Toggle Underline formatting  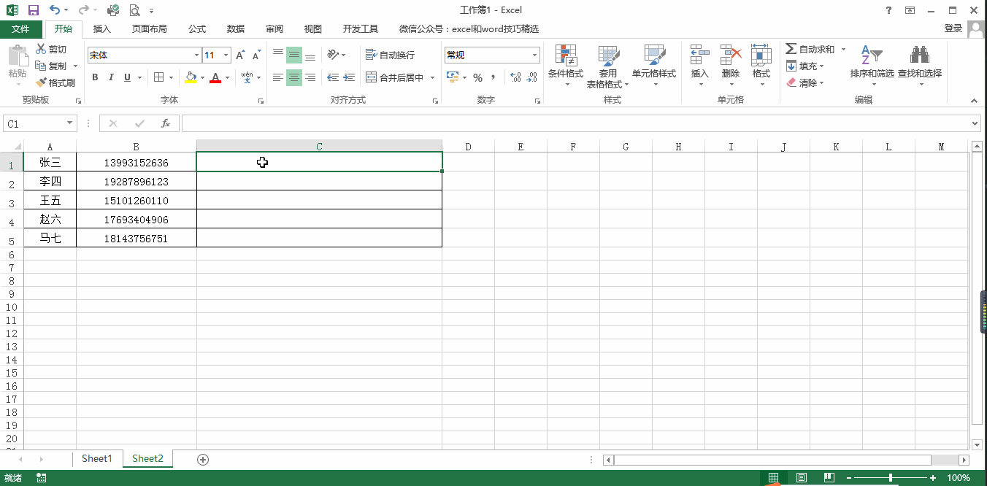pyautogui.click(x=128, y=77)
